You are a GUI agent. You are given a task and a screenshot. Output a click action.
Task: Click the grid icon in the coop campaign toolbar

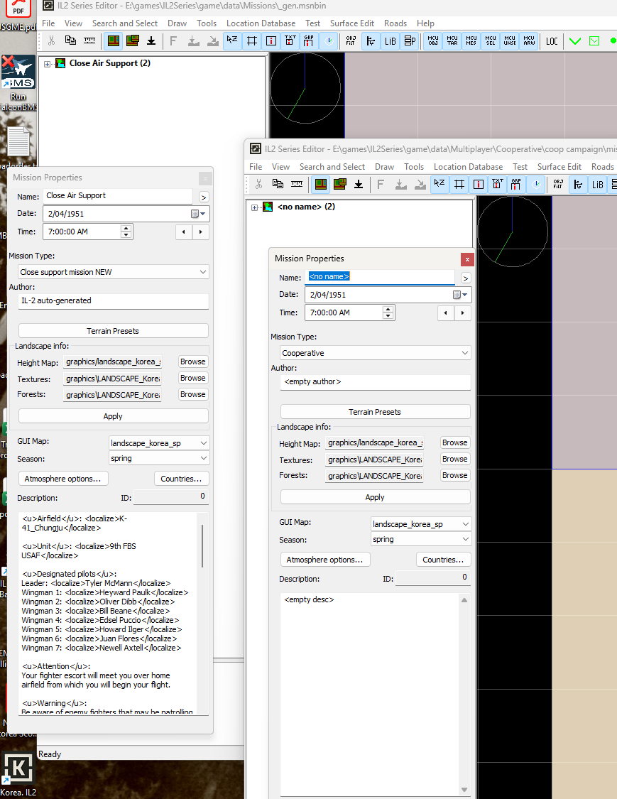click(459, 185)
